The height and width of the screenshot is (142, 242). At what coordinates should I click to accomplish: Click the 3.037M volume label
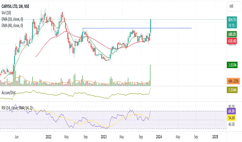point(232,65)
